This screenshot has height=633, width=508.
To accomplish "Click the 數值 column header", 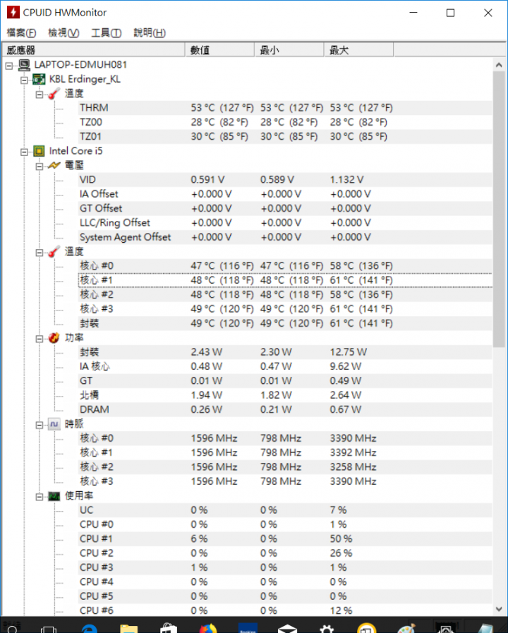I will pyautogui.click(x=220, y=50).
